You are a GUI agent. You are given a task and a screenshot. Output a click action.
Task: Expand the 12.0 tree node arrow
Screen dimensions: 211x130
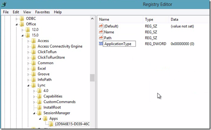click(x=22, y=30)
